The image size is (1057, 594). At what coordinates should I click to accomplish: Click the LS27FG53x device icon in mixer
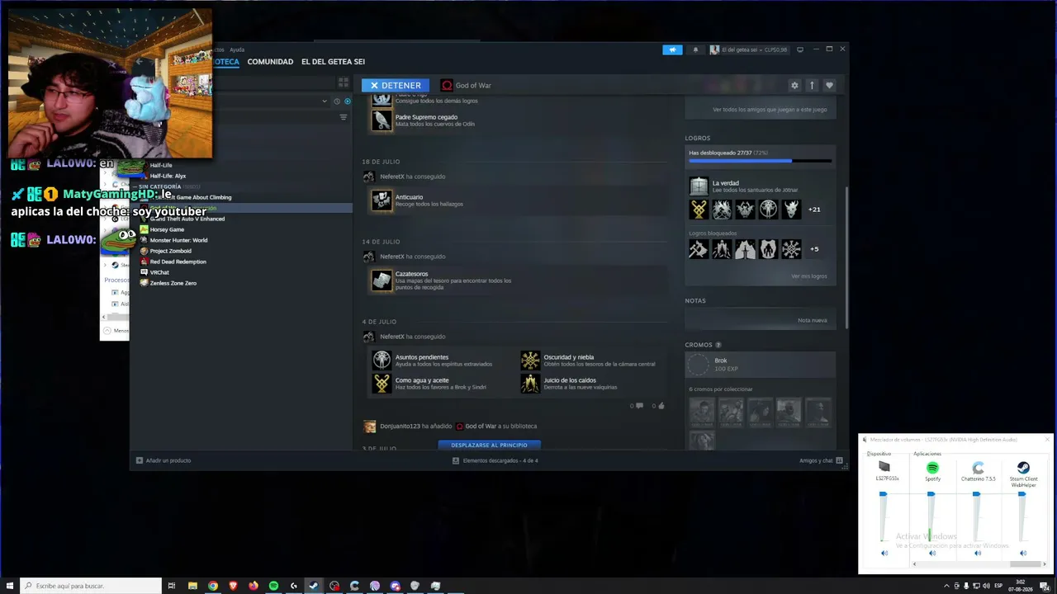pyautogui.click(x=884, y=467)
